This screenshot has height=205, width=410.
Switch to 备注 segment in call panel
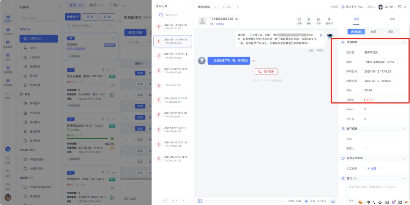391,32
